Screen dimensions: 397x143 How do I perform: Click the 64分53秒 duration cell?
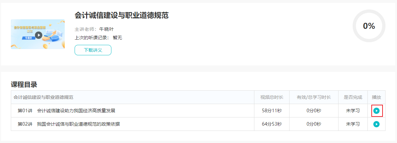point(272,124)
